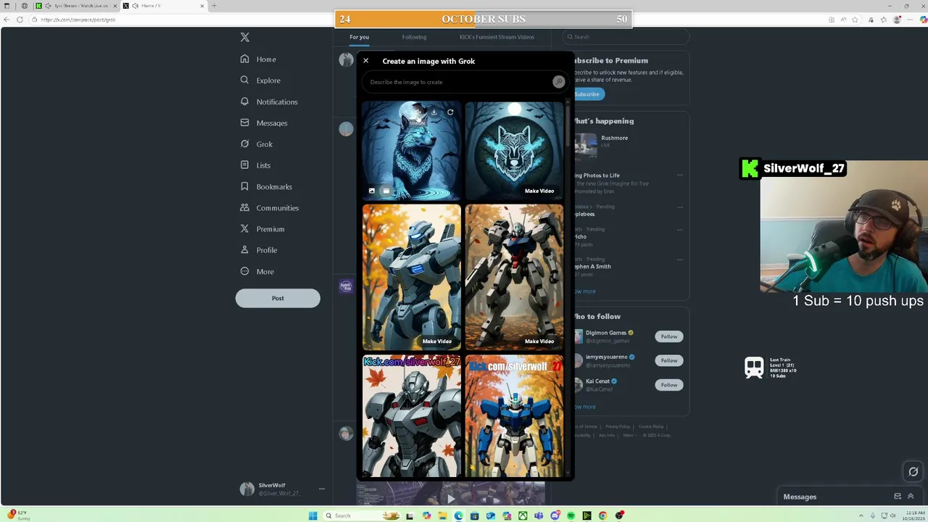The height and width of the screenshot is (522, 928).
Task: Open File Explorer from the taskbar
Action: click(x=442, y=515)
